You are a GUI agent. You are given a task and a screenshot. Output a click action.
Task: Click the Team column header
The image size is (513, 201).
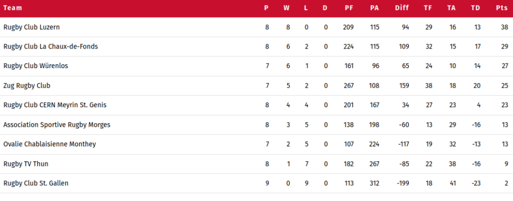point(13,8)
